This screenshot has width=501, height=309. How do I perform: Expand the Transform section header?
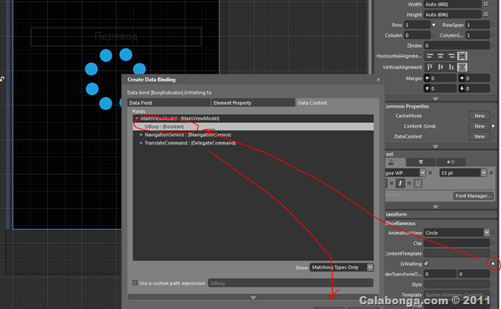pyautogui.click(x=440, y=214)
